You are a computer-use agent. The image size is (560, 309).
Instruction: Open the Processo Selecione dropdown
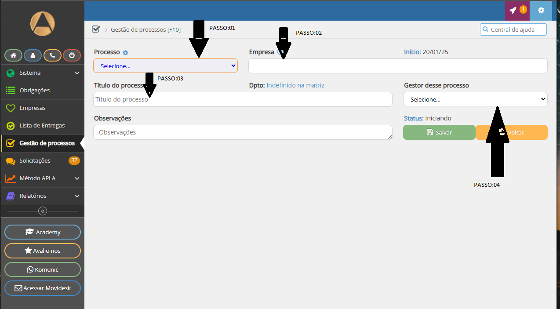[x=165, y=66]
